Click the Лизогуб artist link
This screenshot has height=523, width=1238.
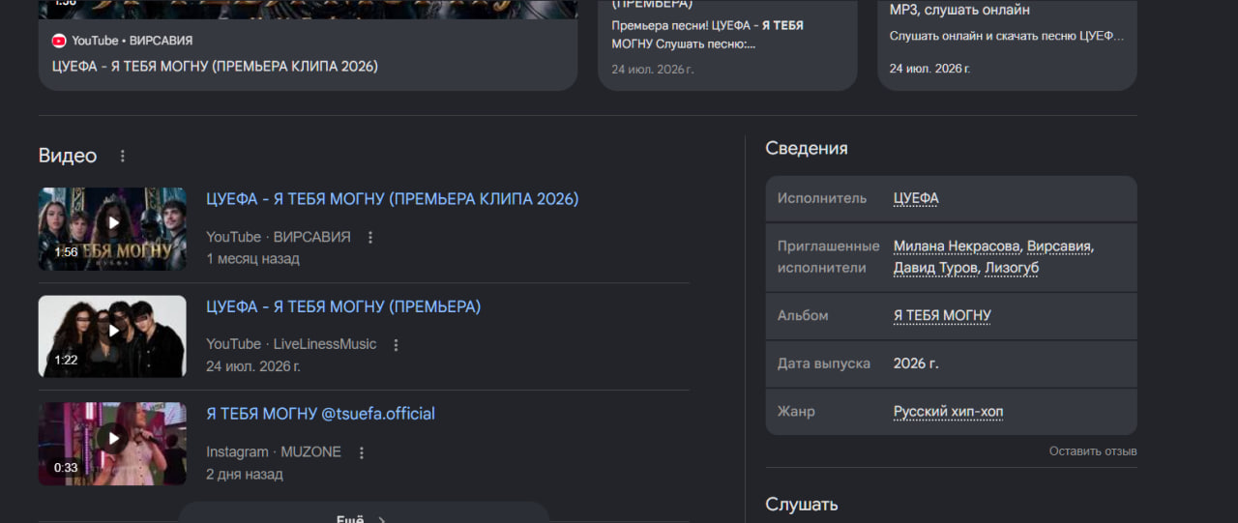click(x=1012, y=268)
